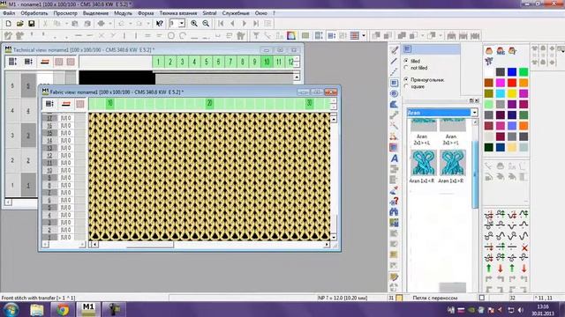Open the Windows Start button

[x=11, y=309]
